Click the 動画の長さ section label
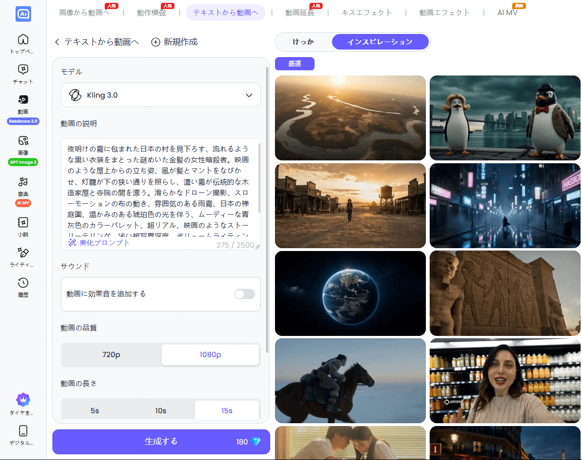This screenshot has width=582, height=460. pyautogui.click(x=79, y=384)
